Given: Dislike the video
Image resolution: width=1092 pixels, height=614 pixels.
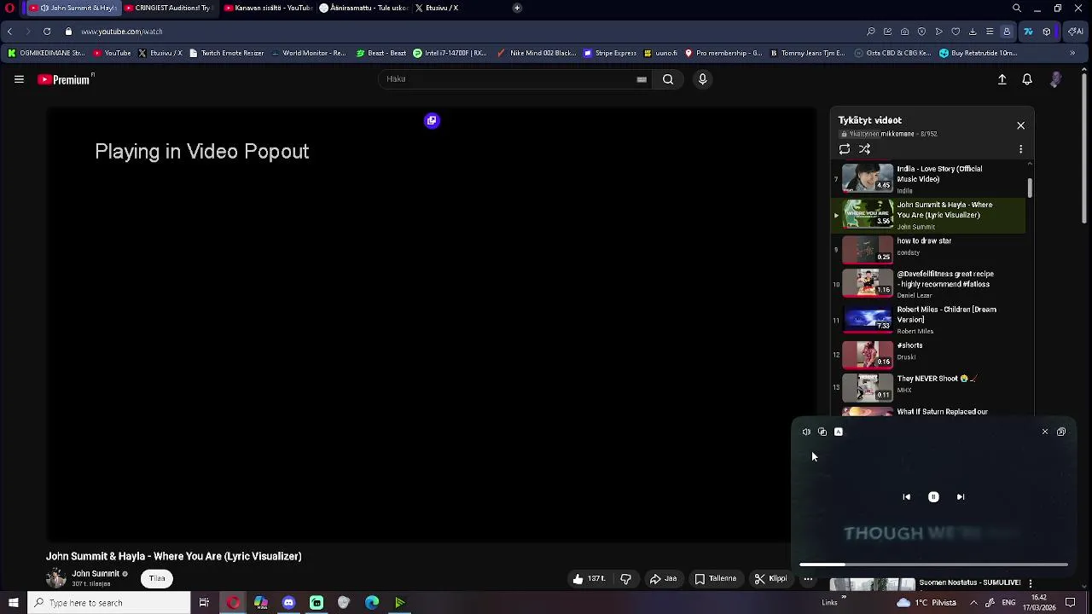Looking at the screenshot, I should pyautogui.click(x=625, y=579).
